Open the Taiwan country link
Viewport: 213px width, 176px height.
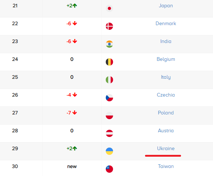click(x=166, y=166)
